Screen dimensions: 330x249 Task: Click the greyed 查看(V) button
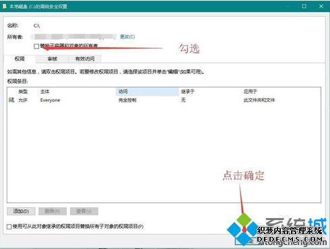pos(84,211)
